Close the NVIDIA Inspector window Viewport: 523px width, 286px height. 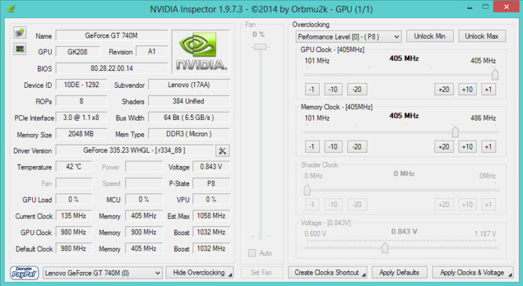[x=507, y=7]
